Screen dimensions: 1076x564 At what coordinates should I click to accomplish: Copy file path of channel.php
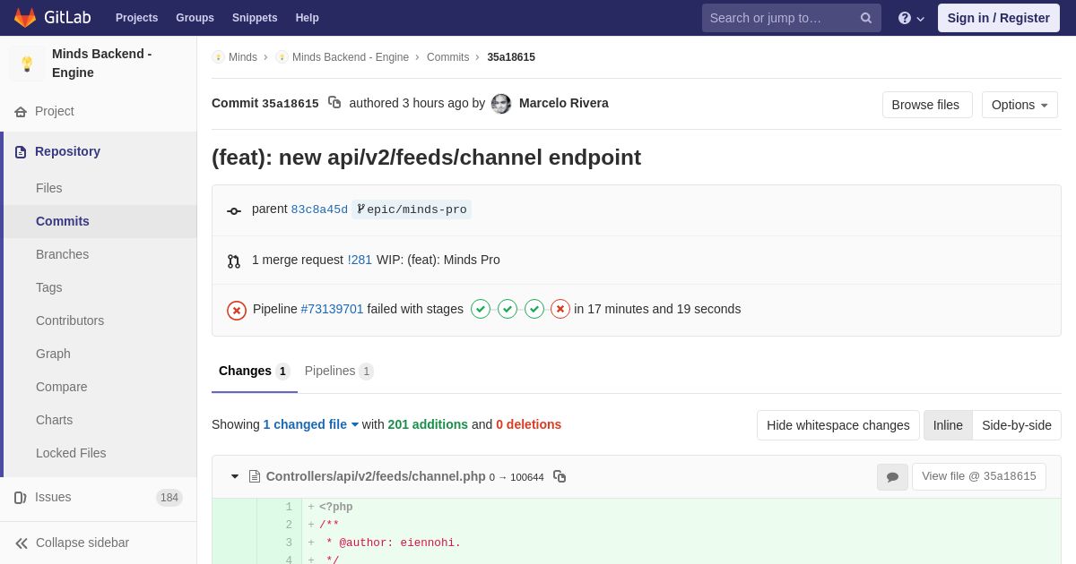560,476
